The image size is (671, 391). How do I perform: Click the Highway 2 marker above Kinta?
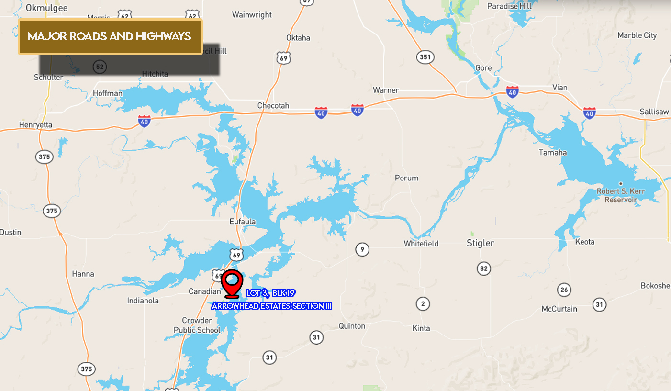[x=423, y=303]
